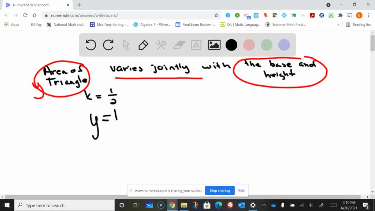This screenshot has width=375, height=211.
Task: Toggle the bookmark star in the address bar
Action: [216, 16]
